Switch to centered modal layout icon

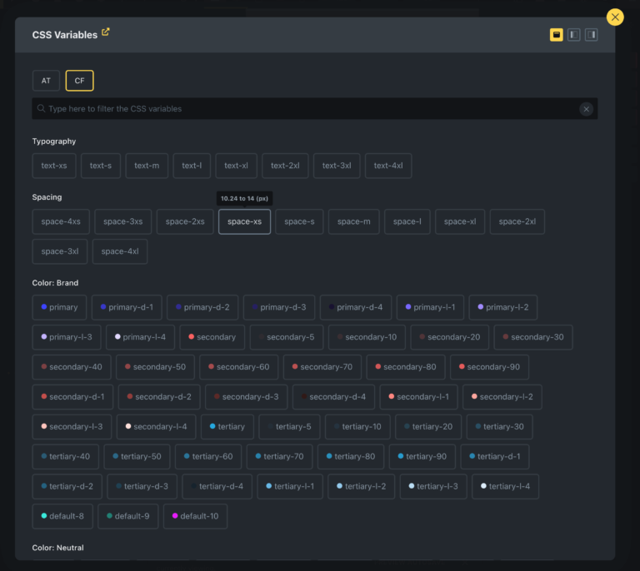point(556,35)
